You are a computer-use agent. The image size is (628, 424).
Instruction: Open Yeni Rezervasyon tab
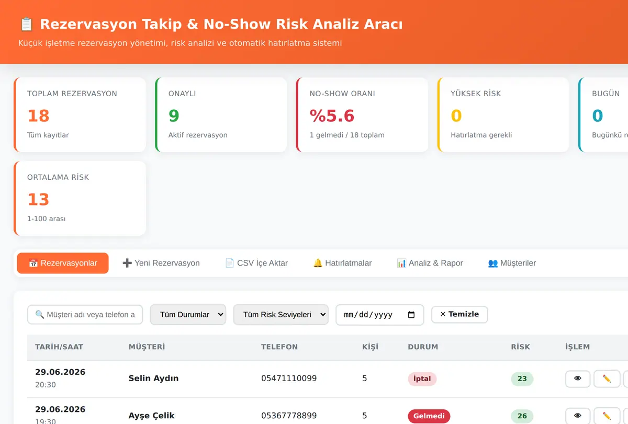pos(161,263)
